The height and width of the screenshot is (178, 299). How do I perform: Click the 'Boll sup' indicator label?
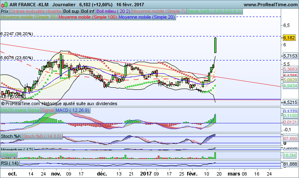click(x=71, y=12)
